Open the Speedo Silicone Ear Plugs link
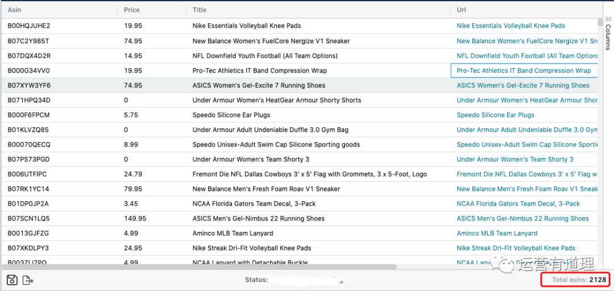The height and width of the screenshot is (291, 614). pyautogui.click(x=495, y=115)
